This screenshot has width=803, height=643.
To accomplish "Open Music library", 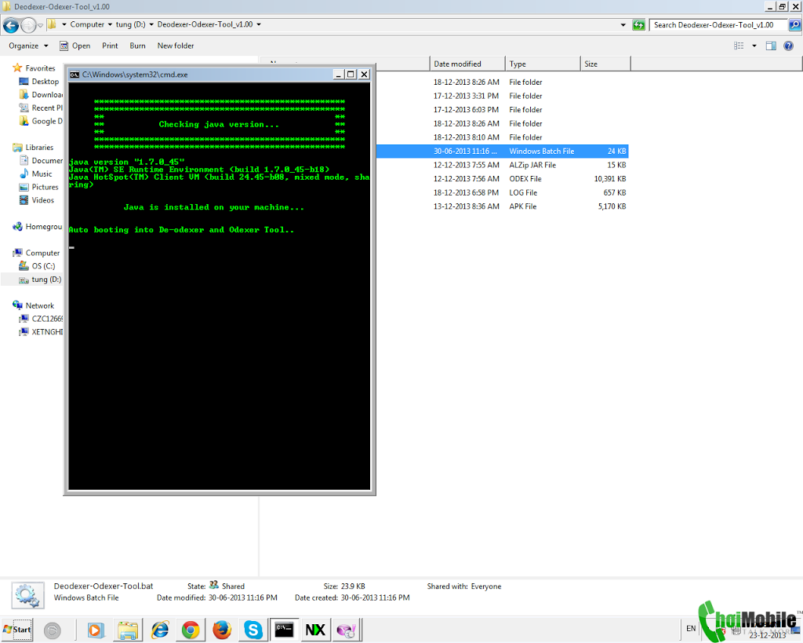I will (35, 174).
